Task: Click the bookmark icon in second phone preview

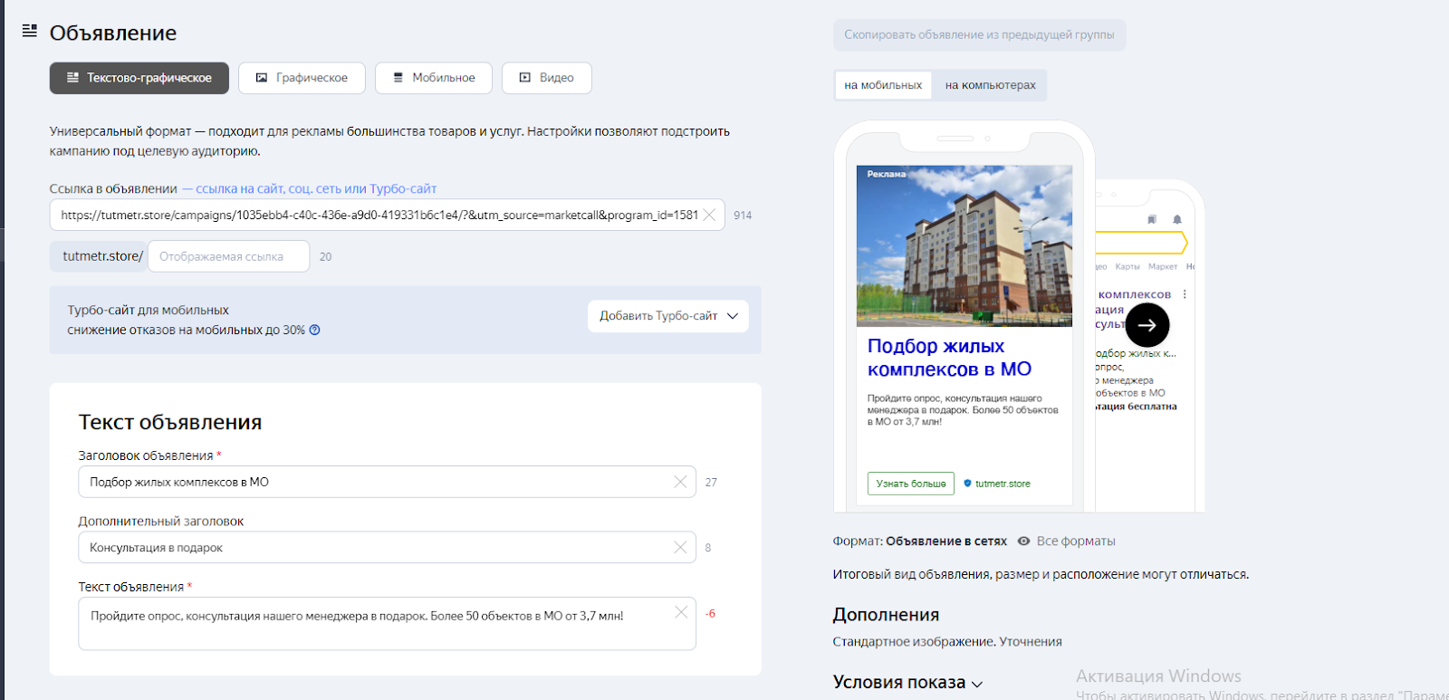Action: pyautogui.click(x=1152, y=219)
